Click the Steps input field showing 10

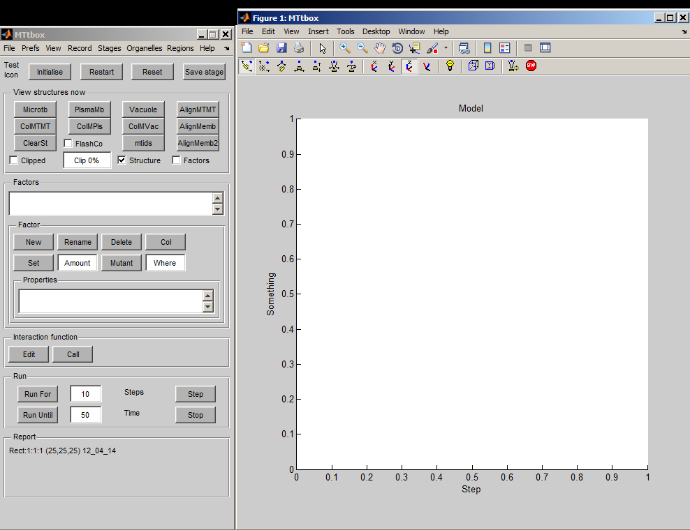point(85,394)
